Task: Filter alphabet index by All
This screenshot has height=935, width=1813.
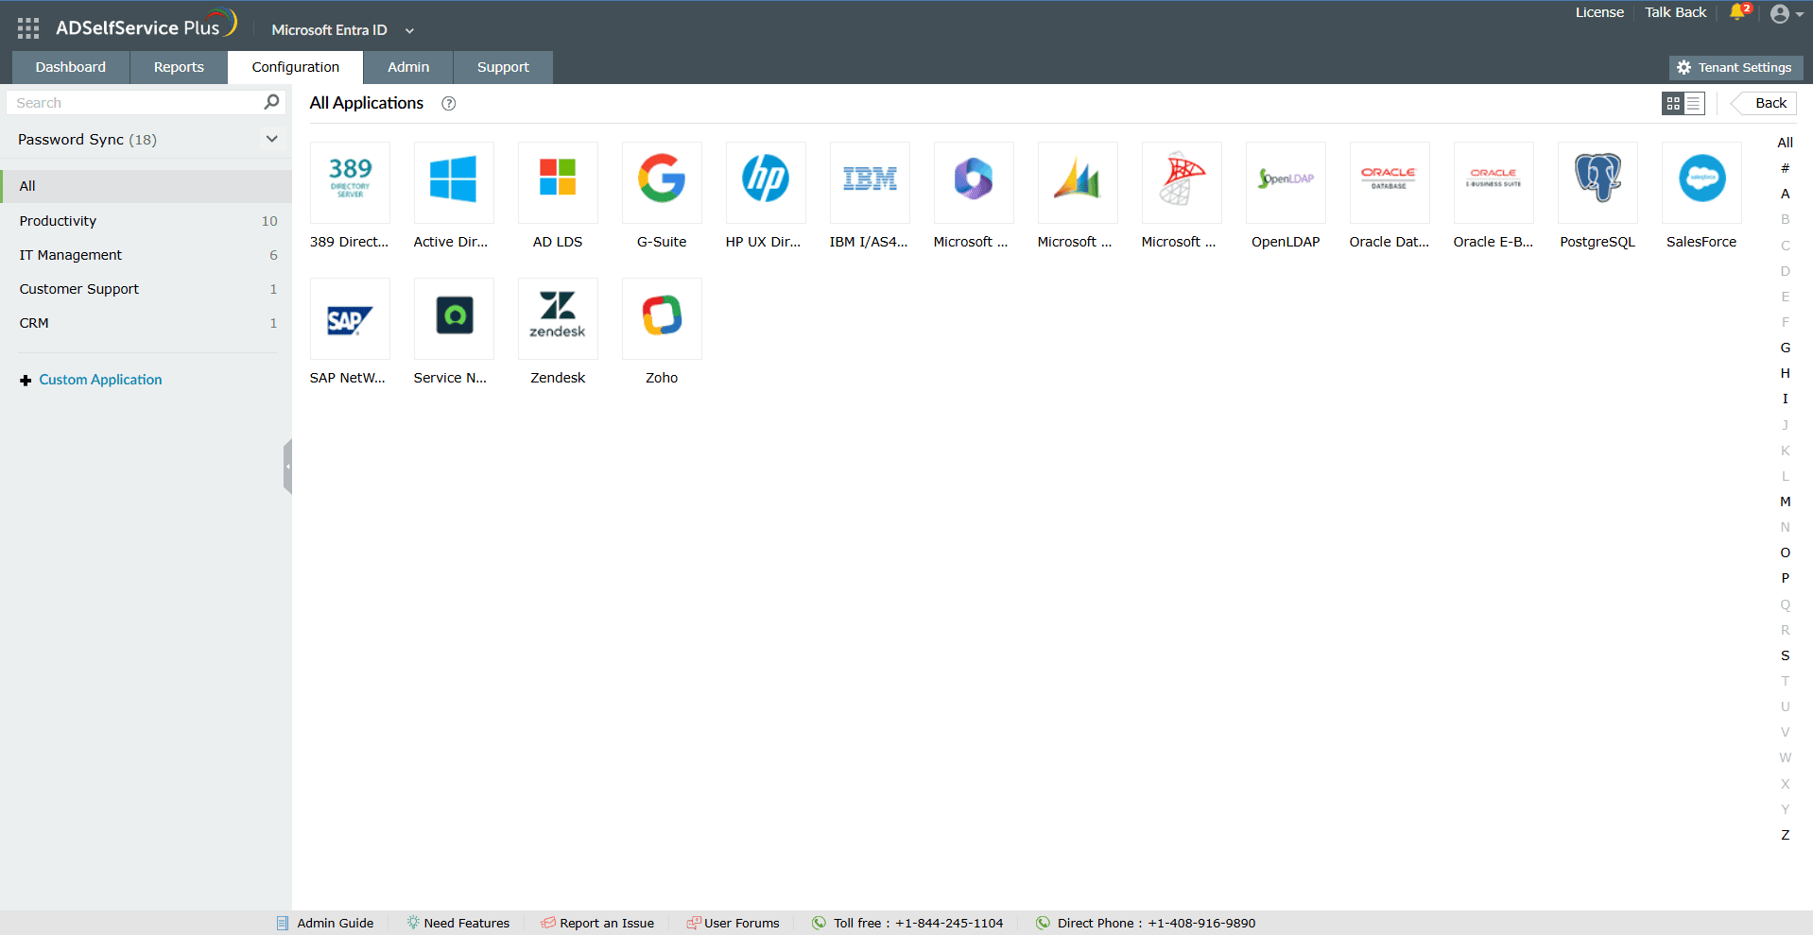Action: point(1785,143)
